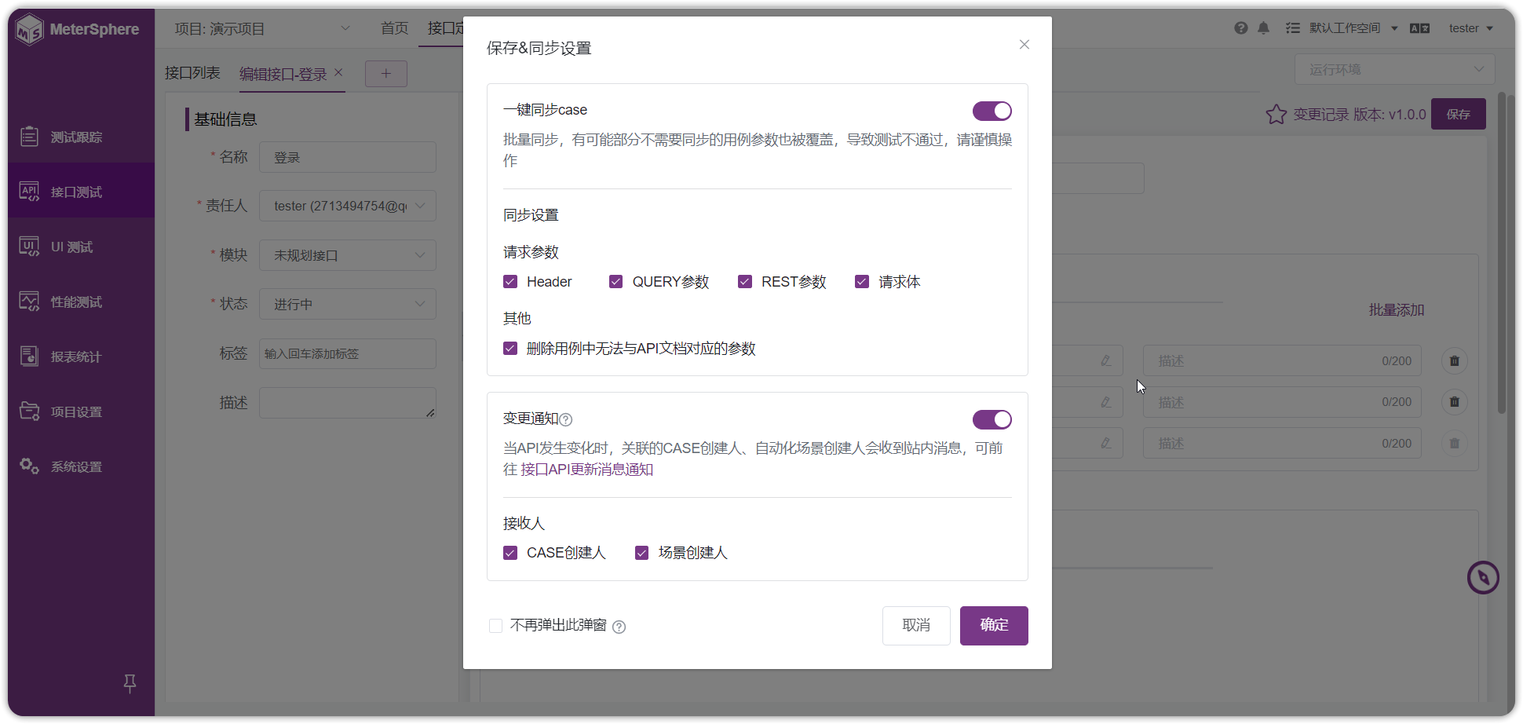Check the 不再弹出此弹窗 checkbox
The width and height of the screenshot is (1523, 724).
point(495,626)
